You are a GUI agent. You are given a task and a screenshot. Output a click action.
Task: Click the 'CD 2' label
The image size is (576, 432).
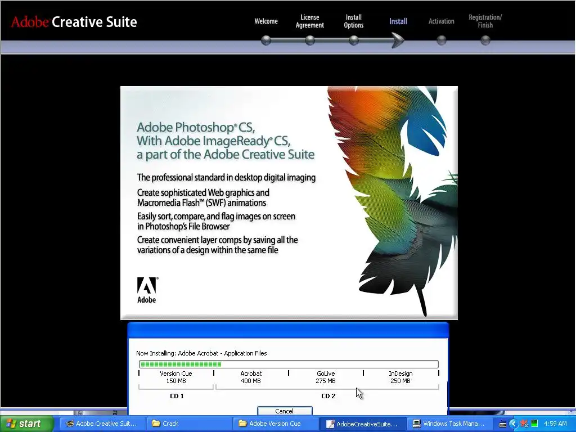click(328, 396)
